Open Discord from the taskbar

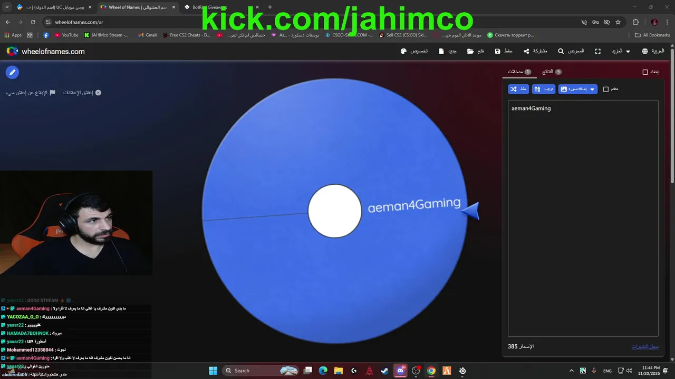tap(400, 371)
